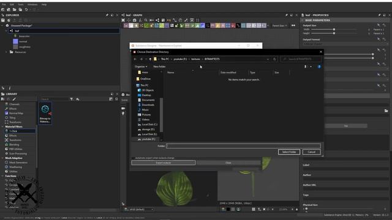
Task: Select Desktop in the navigation pane
Action: [x=146, y=95]
